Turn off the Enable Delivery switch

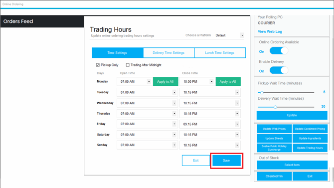click(x=279, y=70)
